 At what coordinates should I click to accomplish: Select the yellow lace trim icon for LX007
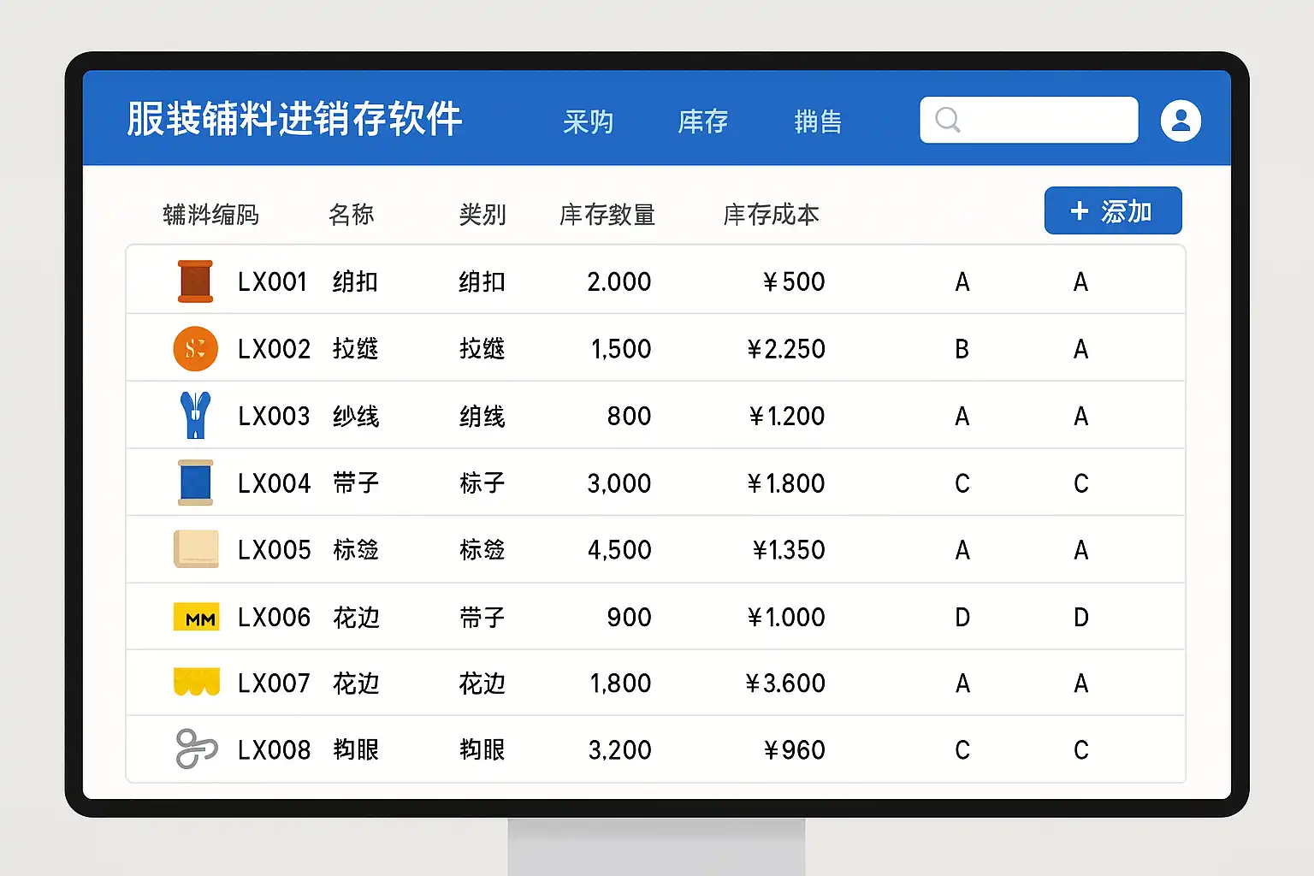pyautogui.click(x=197, y=683)
